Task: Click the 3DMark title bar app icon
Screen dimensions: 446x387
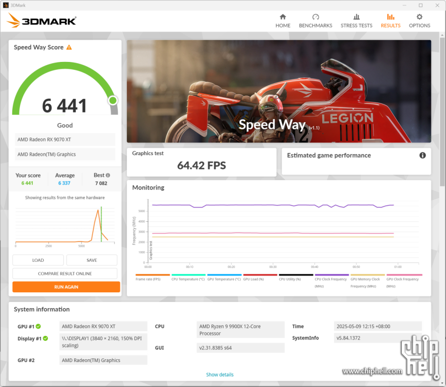Action: coord(5,5)
